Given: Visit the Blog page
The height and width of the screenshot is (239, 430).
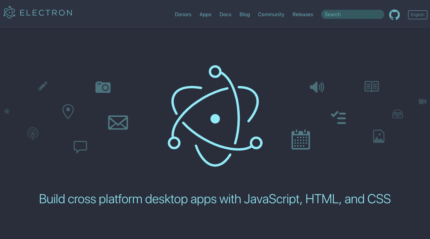Looking at the screenshot, I should [244, 14].
